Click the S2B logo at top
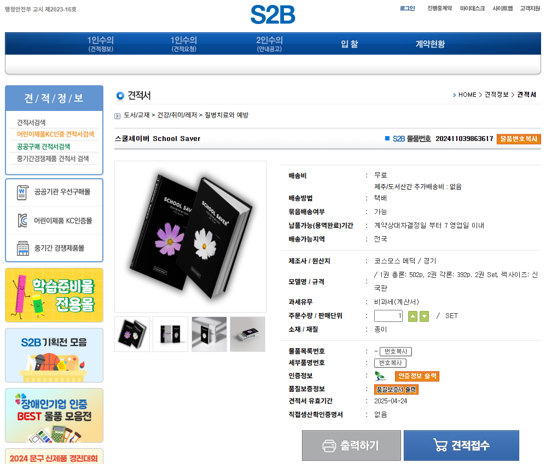This screenshot has width=546, height=464. point(272,15)
